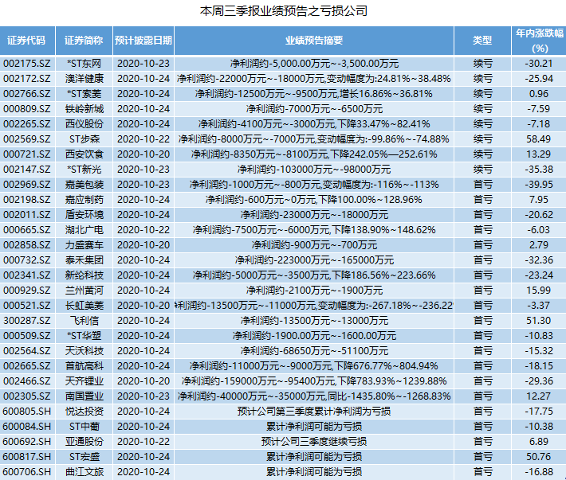Click stock name 曲江文旅
The height and width of the screenshot is (480, 566).
(84, 472)
